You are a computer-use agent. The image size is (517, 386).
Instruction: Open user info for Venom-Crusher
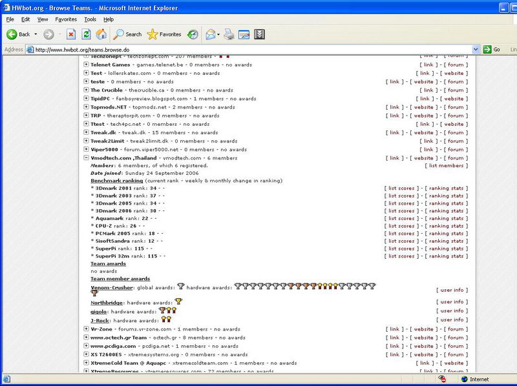tap(452, 290)
